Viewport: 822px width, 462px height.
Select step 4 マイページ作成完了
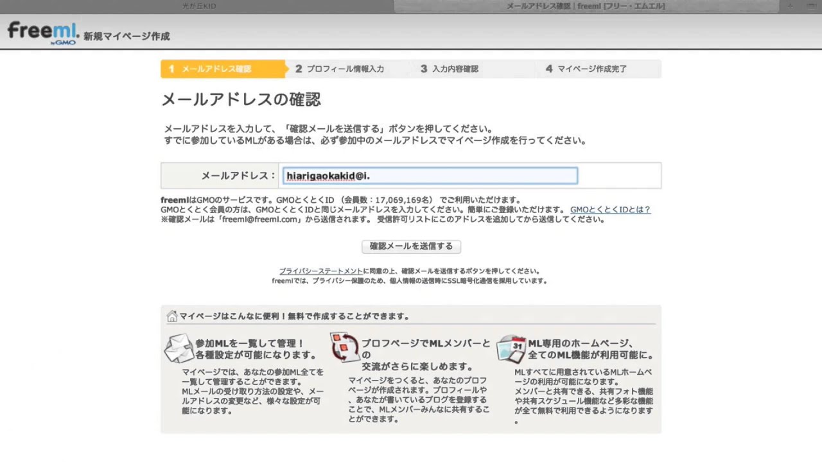click(x=586, y=69)
